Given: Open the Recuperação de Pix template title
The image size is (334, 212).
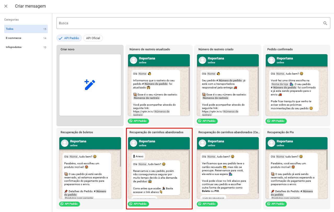Looking at the screenshot, I should pyautogui.click(x=280, y=132).
